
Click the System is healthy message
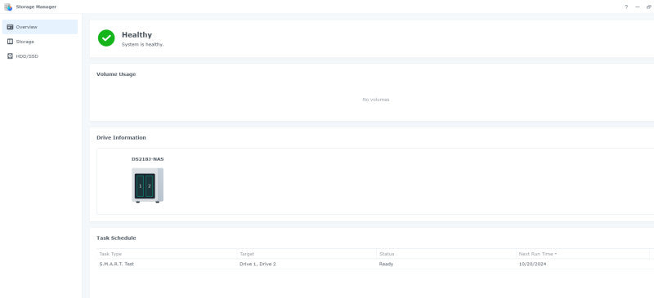click(x=142, y=45)
